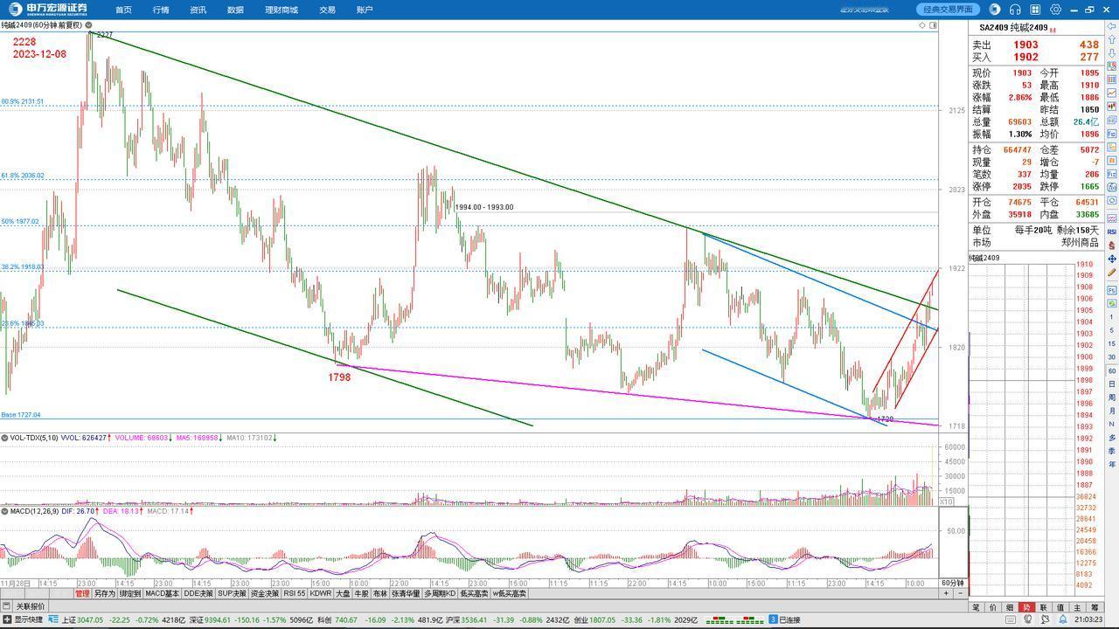
Task: Click the headset customer service icon
Action: pos(1015,10)
